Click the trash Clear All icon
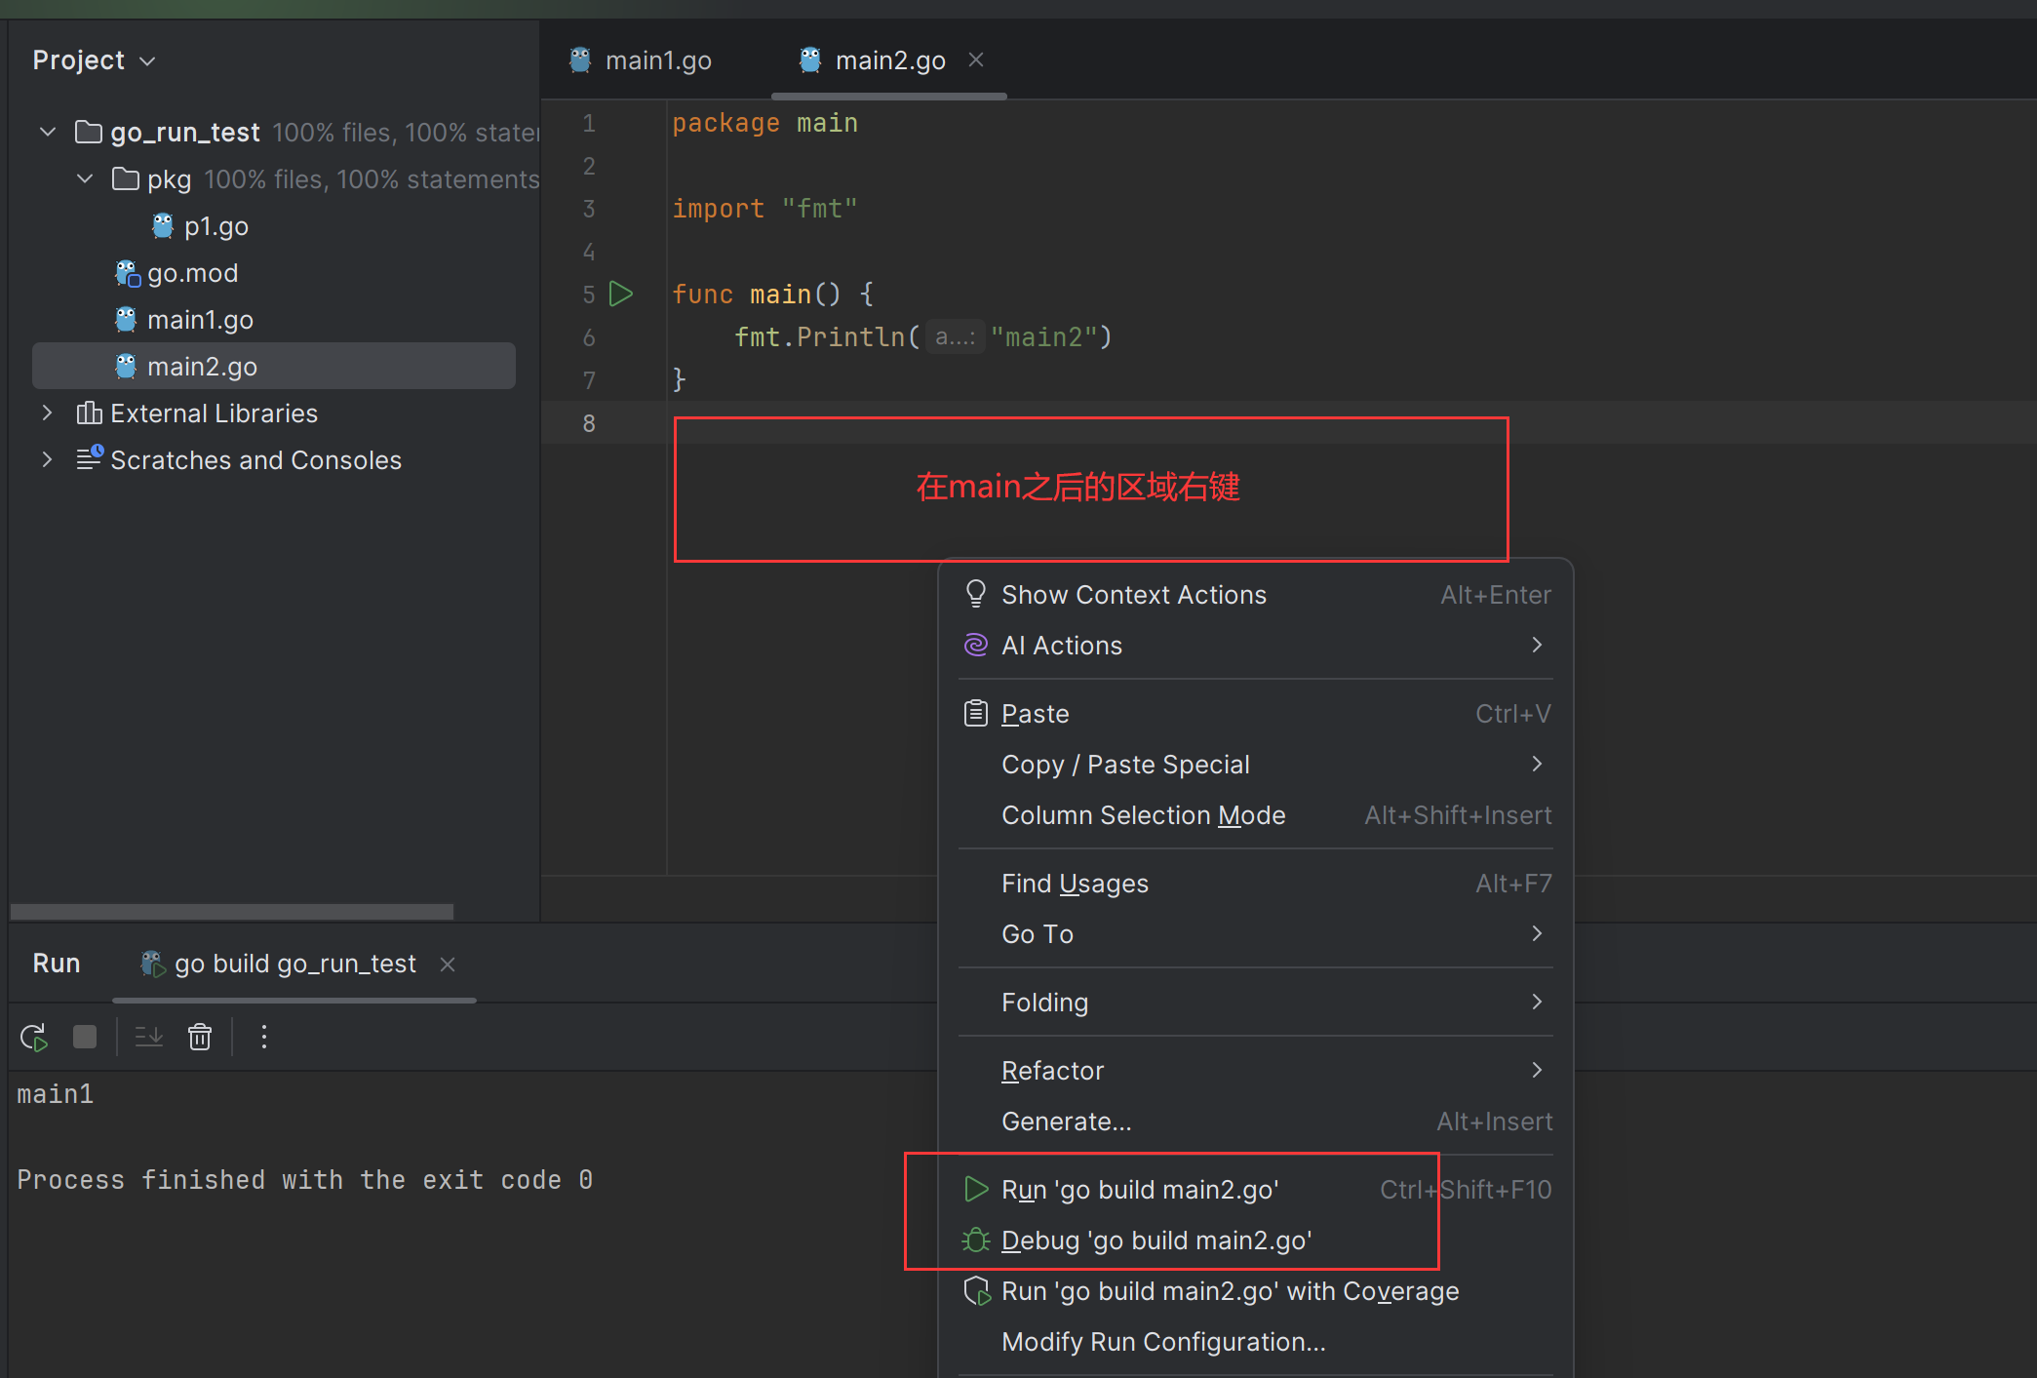 coord(200,1037)
